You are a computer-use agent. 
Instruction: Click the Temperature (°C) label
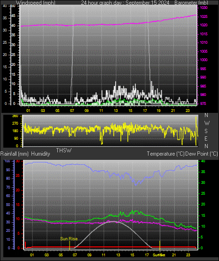point(165,154)
